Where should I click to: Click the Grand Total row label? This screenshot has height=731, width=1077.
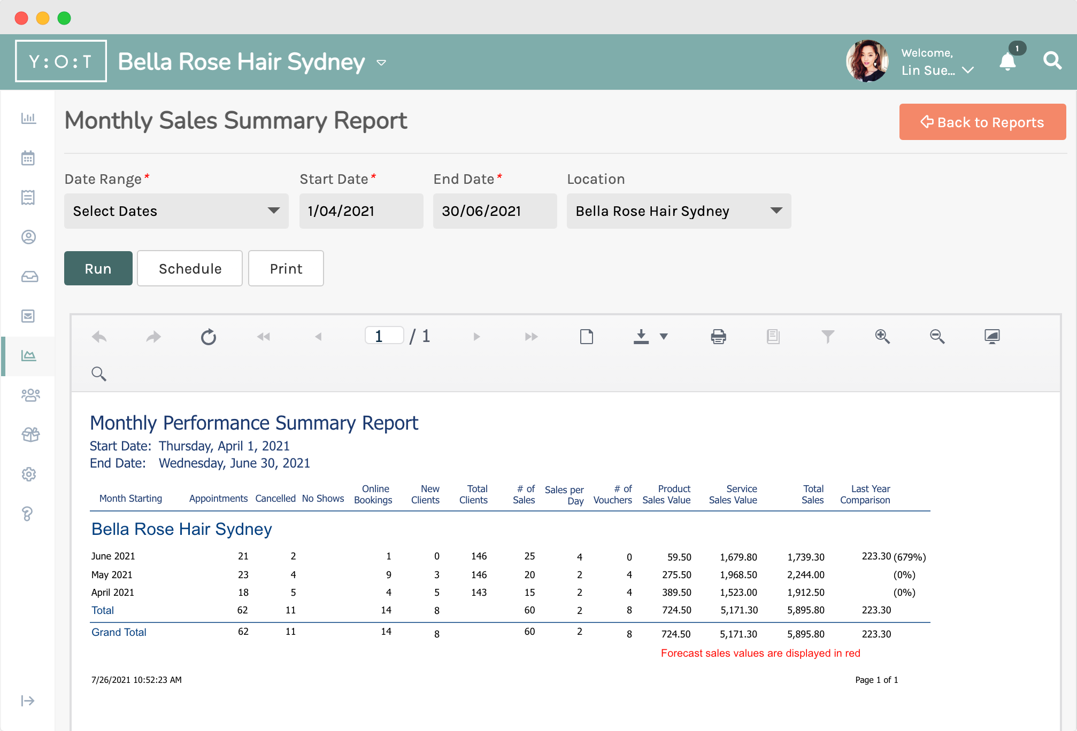(x=119, y=632)
